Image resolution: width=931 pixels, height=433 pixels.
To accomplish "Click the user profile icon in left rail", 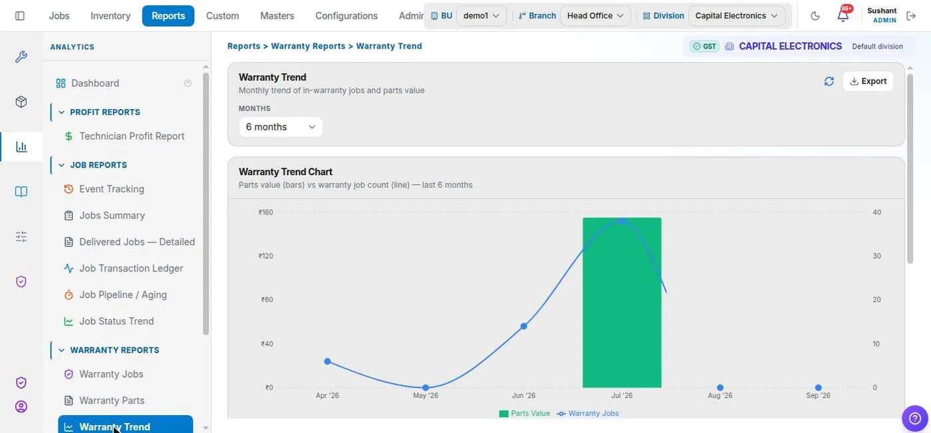I will [x=21, y=406].
